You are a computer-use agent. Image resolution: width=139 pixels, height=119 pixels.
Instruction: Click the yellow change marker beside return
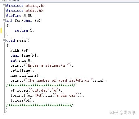[1, 31]
